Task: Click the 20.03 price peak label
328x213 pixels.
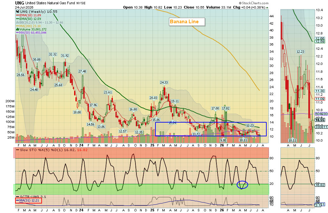Action: click(153, 98)
